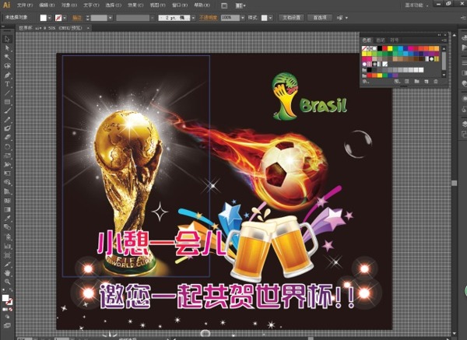The image size is (467, 340).
Task: Open the 2 pt brush definition dropdown
Action: point(193,18)
